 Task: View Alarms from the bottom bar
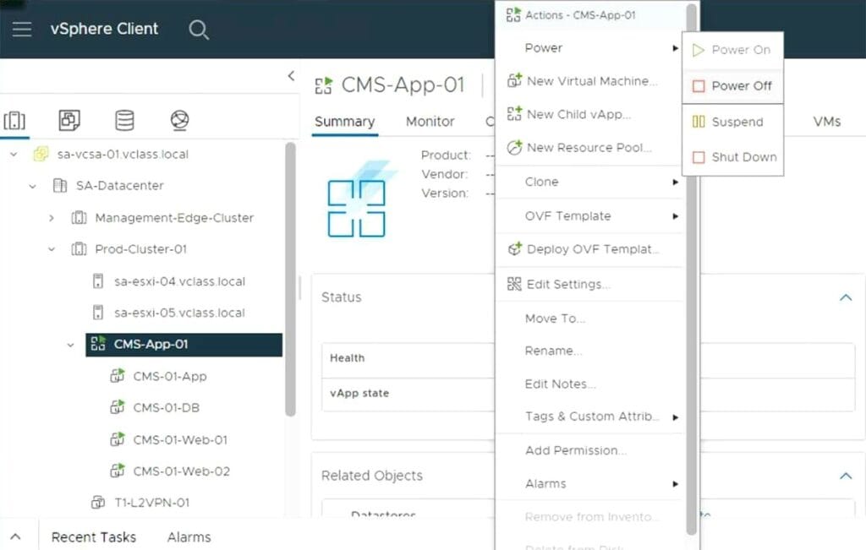click(188, 537)
